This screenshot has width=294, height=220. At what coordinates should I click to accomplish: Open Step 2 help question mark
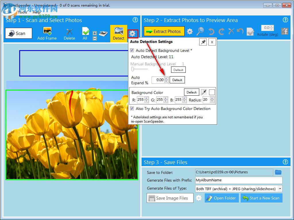(285, 20)
